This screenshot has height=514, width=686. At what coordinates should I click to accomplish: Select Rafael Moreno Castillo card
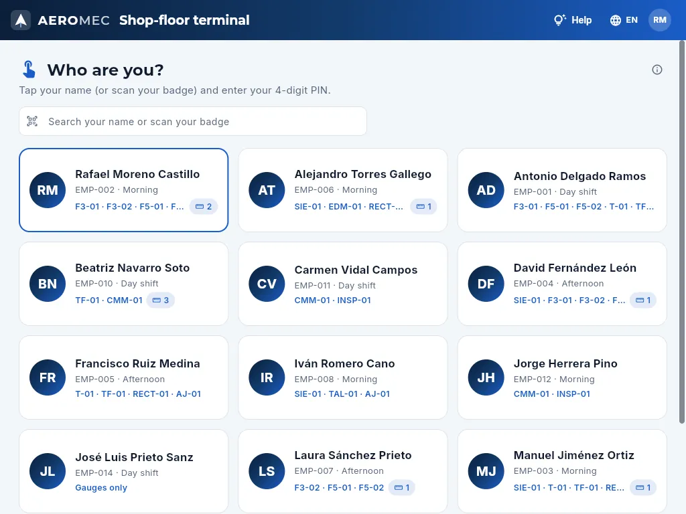pyautogui.click(x=124, y=189)
